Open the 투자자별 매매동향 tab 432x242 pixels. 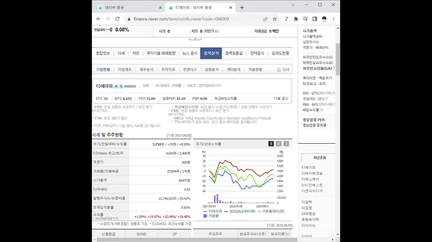click(x=161, y=53)
